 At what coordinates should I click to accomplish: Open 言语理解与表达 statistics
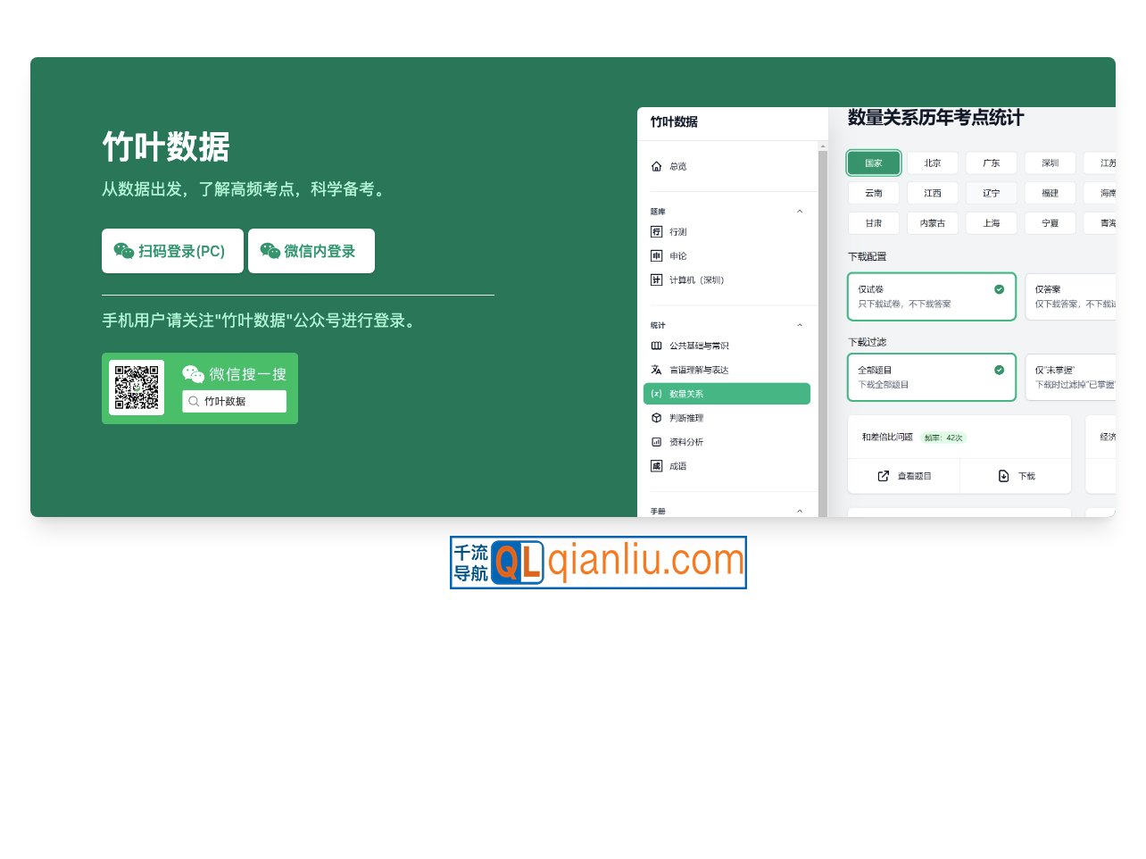click(658, 370)
